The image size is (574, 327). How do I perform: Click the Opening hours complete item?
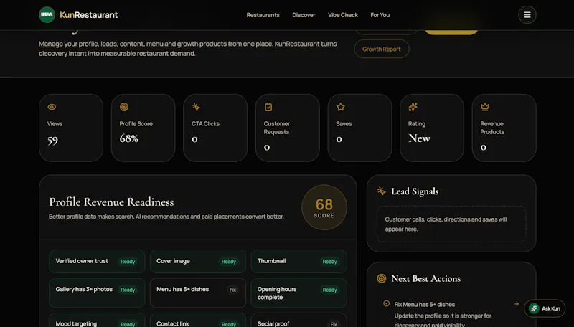(x=298, y=293)
